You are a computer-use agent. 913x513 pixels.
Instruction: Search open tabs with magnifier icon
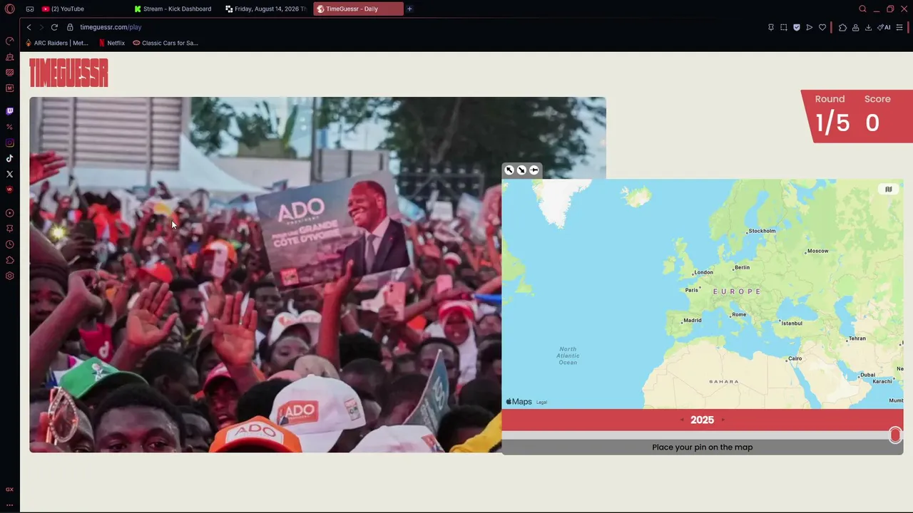coord(862,9)
